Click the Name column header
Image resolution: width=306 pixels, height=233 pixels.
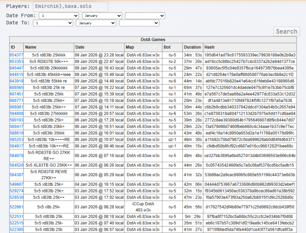[x=49, y=47]
